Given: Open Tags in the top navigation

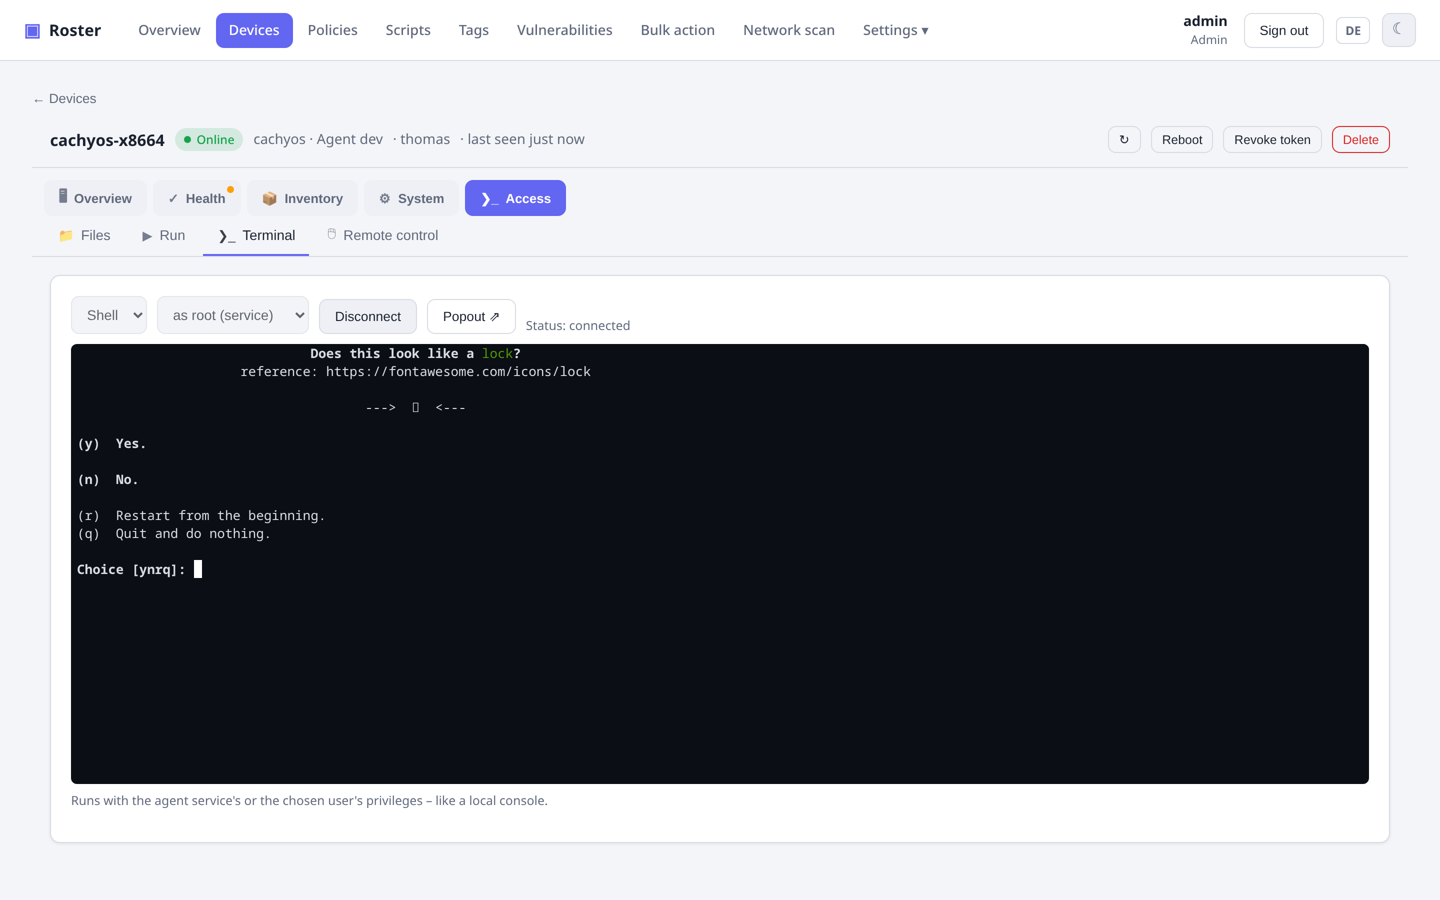Looking at the screenshot, I should point(473,30).
